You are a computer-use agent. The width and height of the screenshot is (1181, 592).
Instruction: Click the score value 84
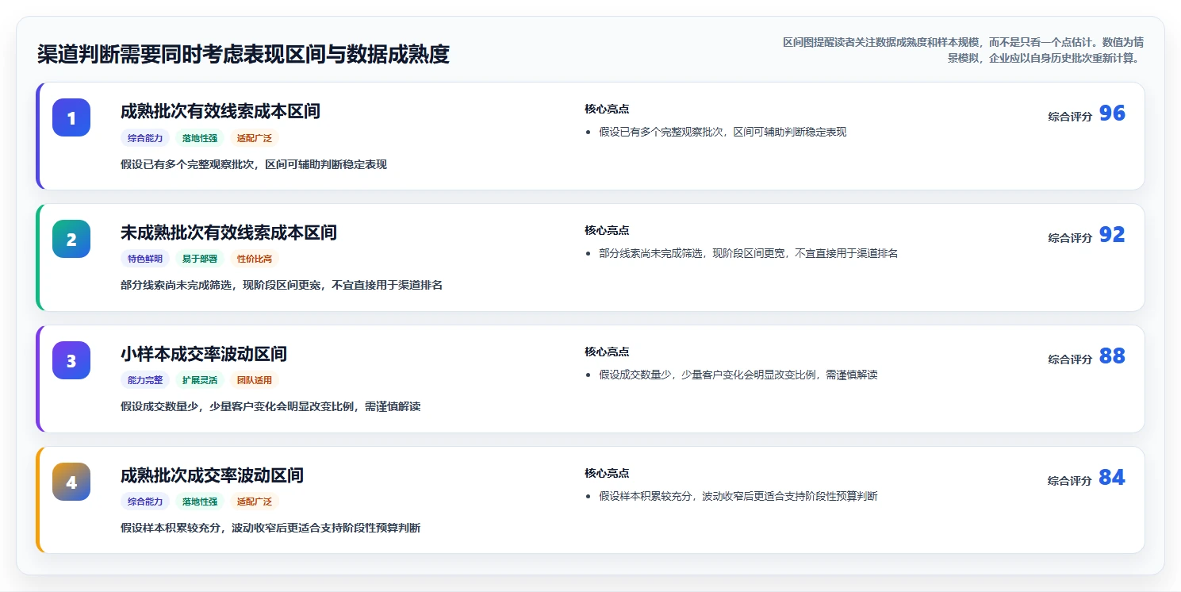coord(1112,478)
